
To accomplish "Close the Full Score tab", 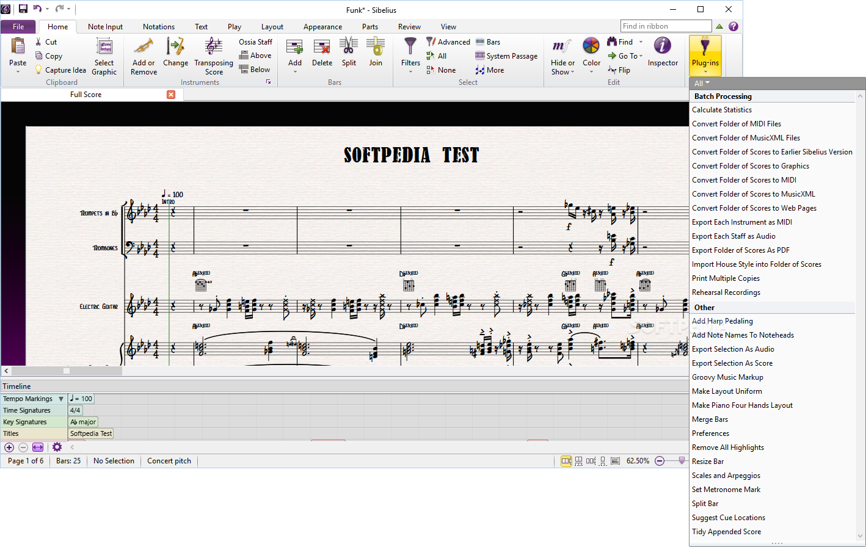I will point(171,94).
